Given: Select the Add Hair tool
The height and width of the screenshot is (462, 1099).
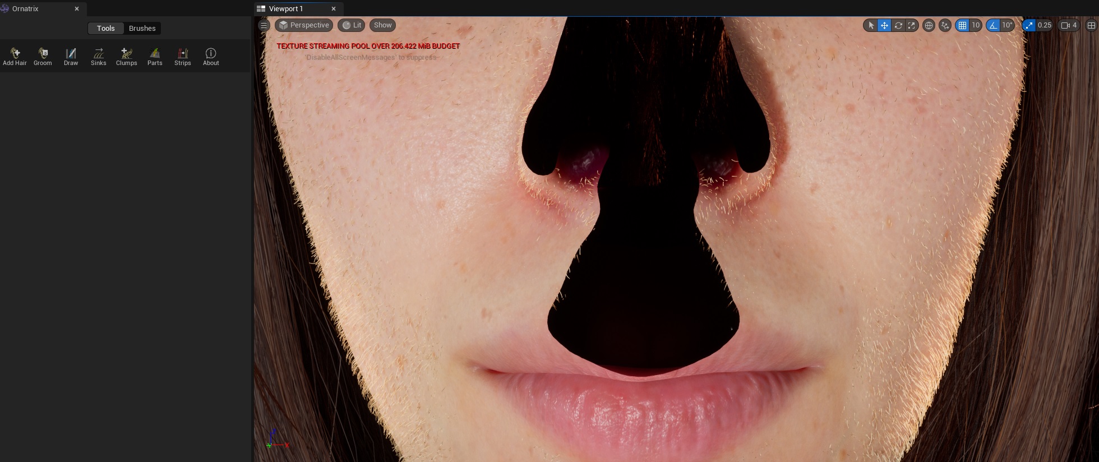Looking at the screenshot, I should 15,57.
